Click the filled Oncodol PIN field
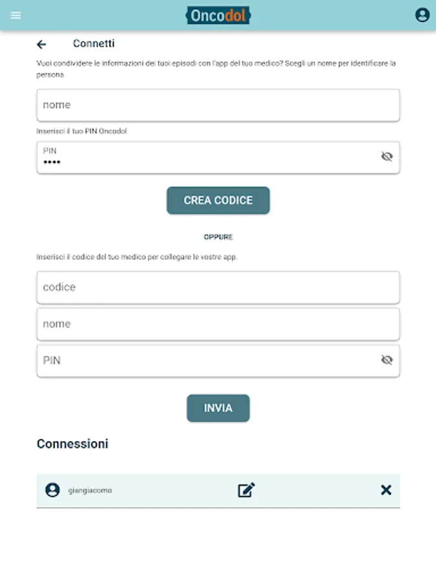The width and height of the screenshot is (436, 582). 207,158
